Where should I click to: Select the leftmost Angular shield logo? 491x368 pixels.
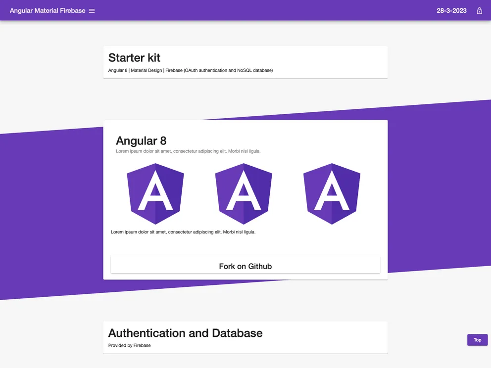[155, 193]
